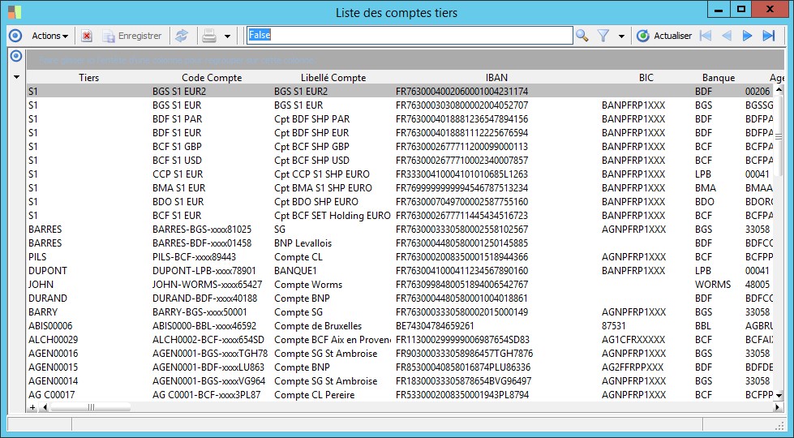Viewport: 794px width, 438px height.
Task: Click the application icon in the title bar
Action: coord(15,11)
